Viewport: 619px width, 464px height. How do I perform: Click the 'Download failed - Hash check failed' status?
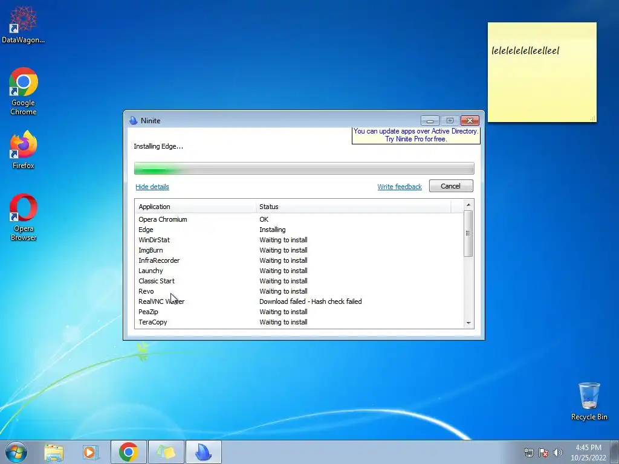[x=310, y=301]
